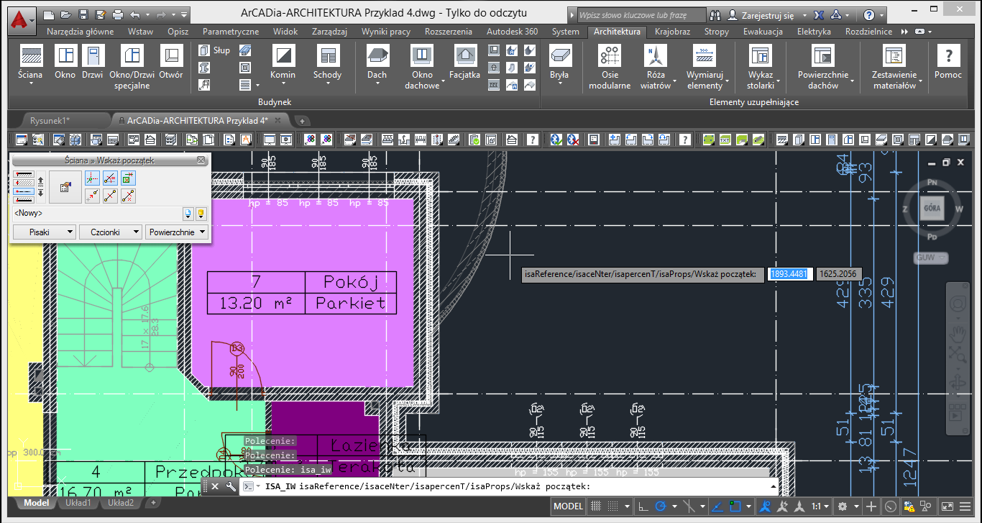
Task: Choose the Drzwi door tool
Action: [x=93, y=63]
